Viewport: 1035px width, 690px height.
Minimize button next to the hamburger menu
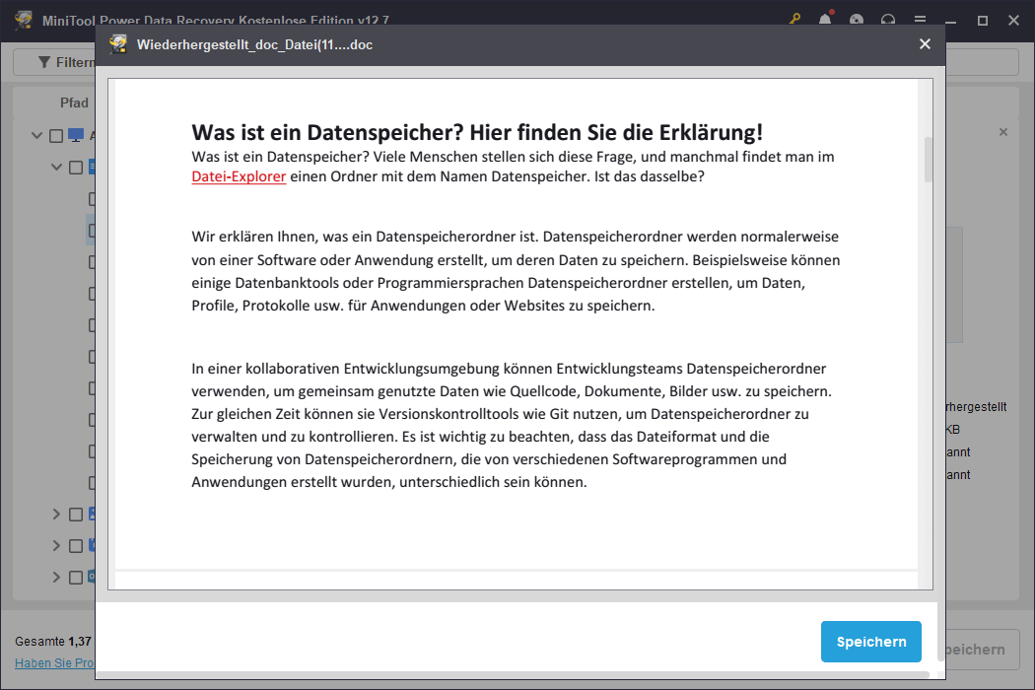click(x=949, y=20)
